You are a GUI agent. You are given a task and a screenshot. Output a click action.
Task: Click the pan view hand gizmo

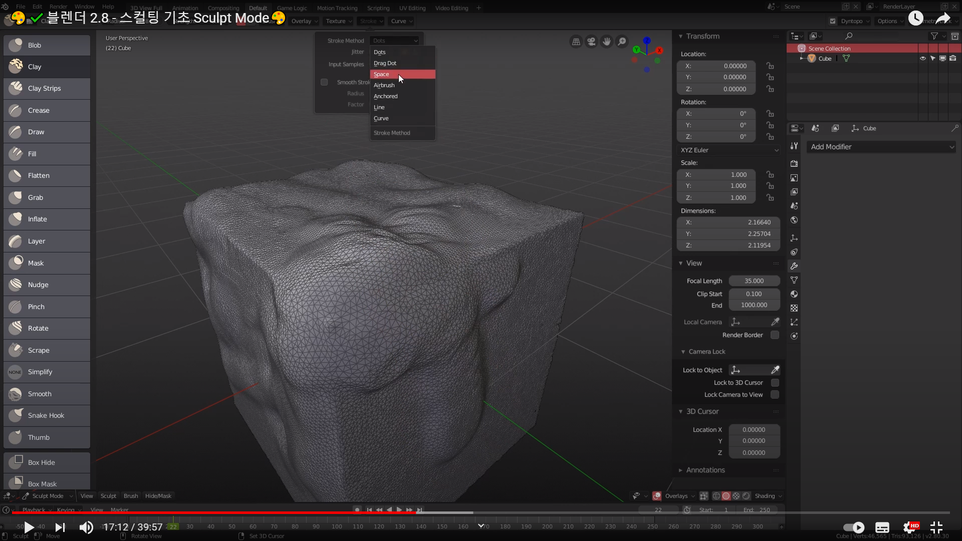pyautogui.click(x=607, y=42)
